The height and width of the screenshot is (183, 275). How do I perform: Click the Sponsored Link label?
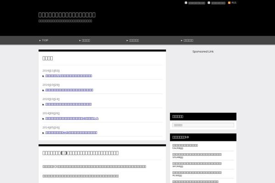point(203,52)
